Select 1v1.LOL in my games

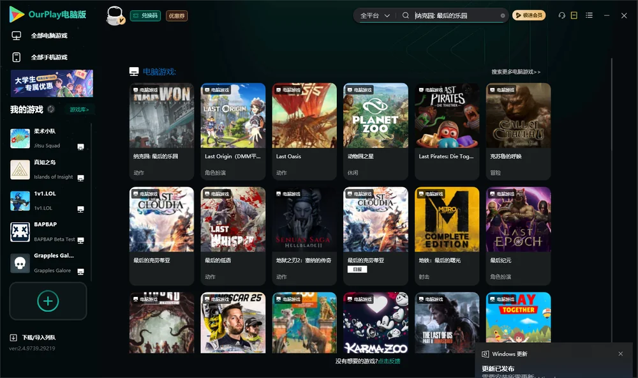(48, 200)
